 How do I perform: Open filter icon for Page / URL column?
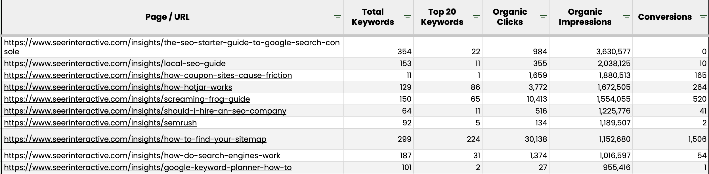[337, 17]
